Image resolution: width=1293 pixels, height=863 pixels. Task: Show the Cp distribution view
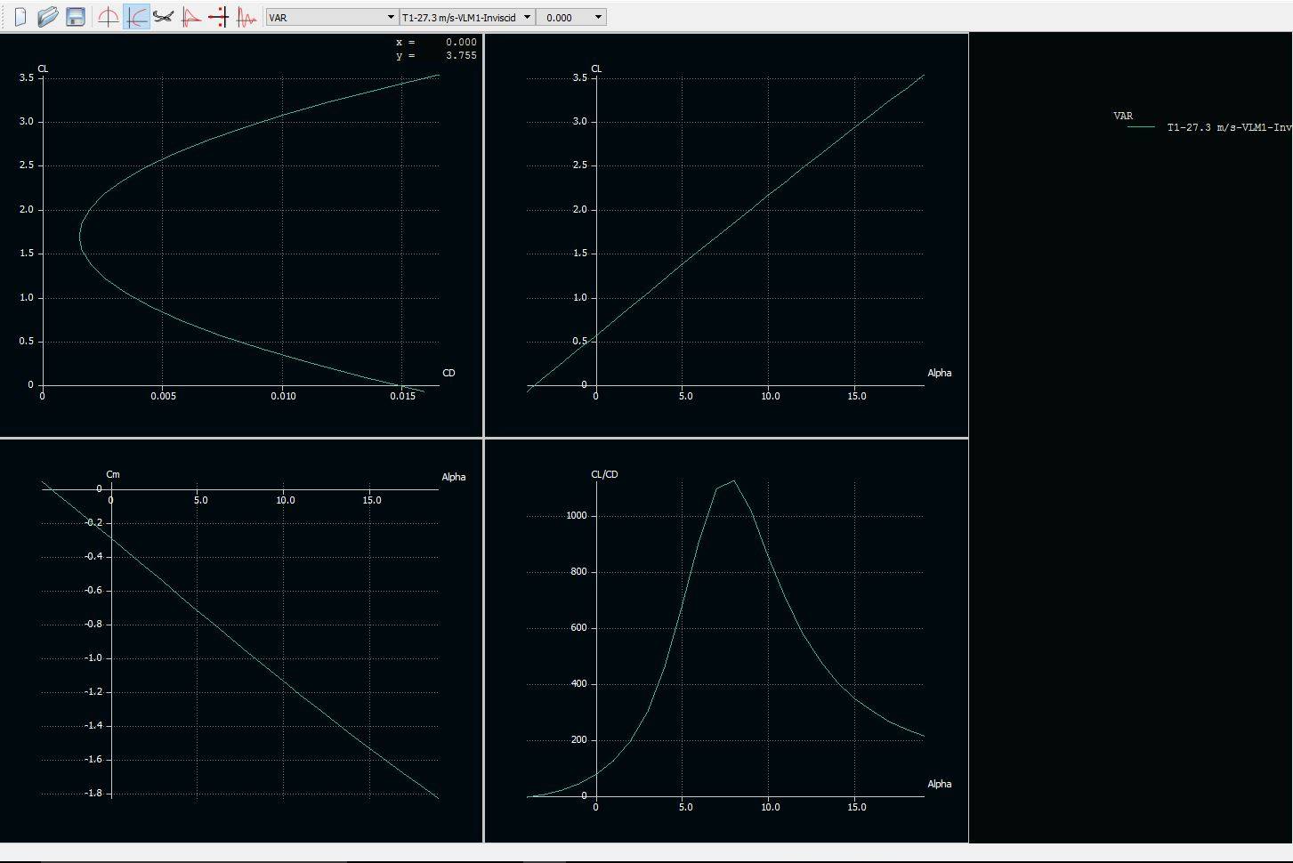pyautogui.click(x=192, y=16)
